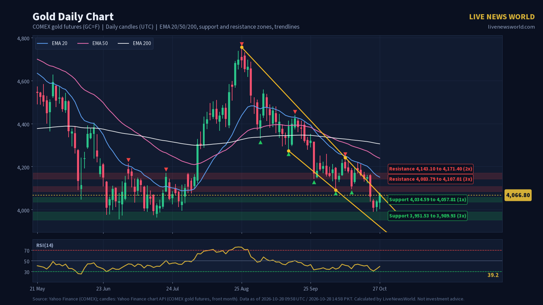Click the 25 Sep date label
The image size is (543, 305).
pyautogui.click(x=311, y=289)
